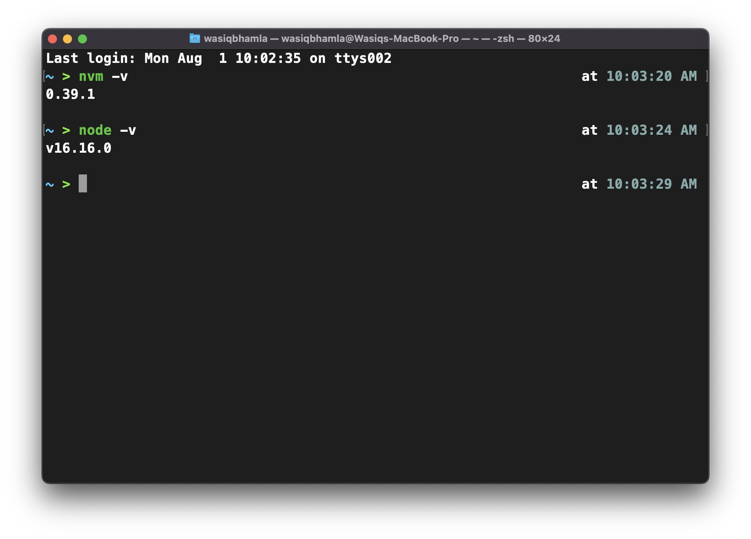The width and height of the screenshot is (751, 539).
Task: Click the tilde symbol before the nvm prompt
Action: pos(51,76)
